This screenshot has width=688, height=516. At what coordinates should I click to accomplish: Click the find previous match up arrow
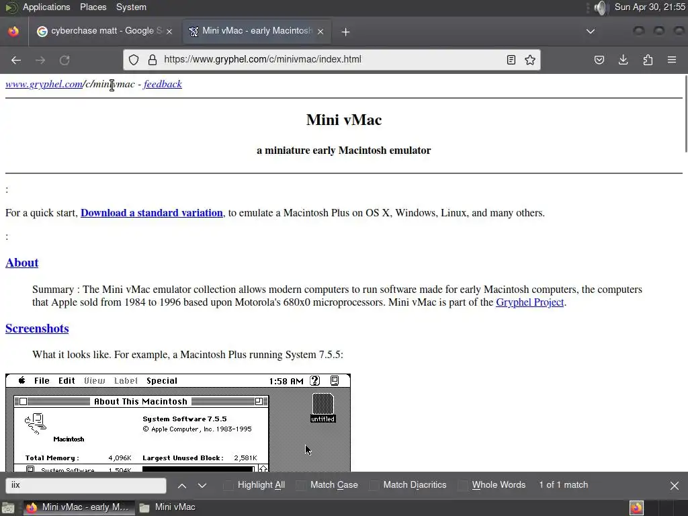coord(182,485)
